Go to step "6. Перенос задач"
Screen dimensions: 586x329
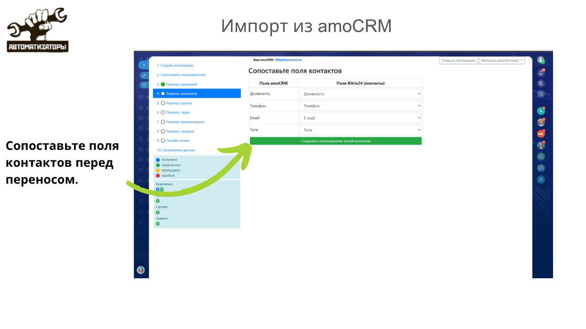[174, 112]
